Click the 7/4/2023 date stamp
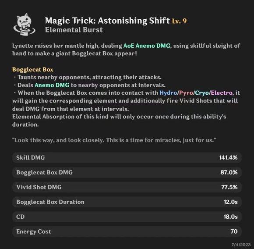The image size is (254, 249). [x=241, y=245]
